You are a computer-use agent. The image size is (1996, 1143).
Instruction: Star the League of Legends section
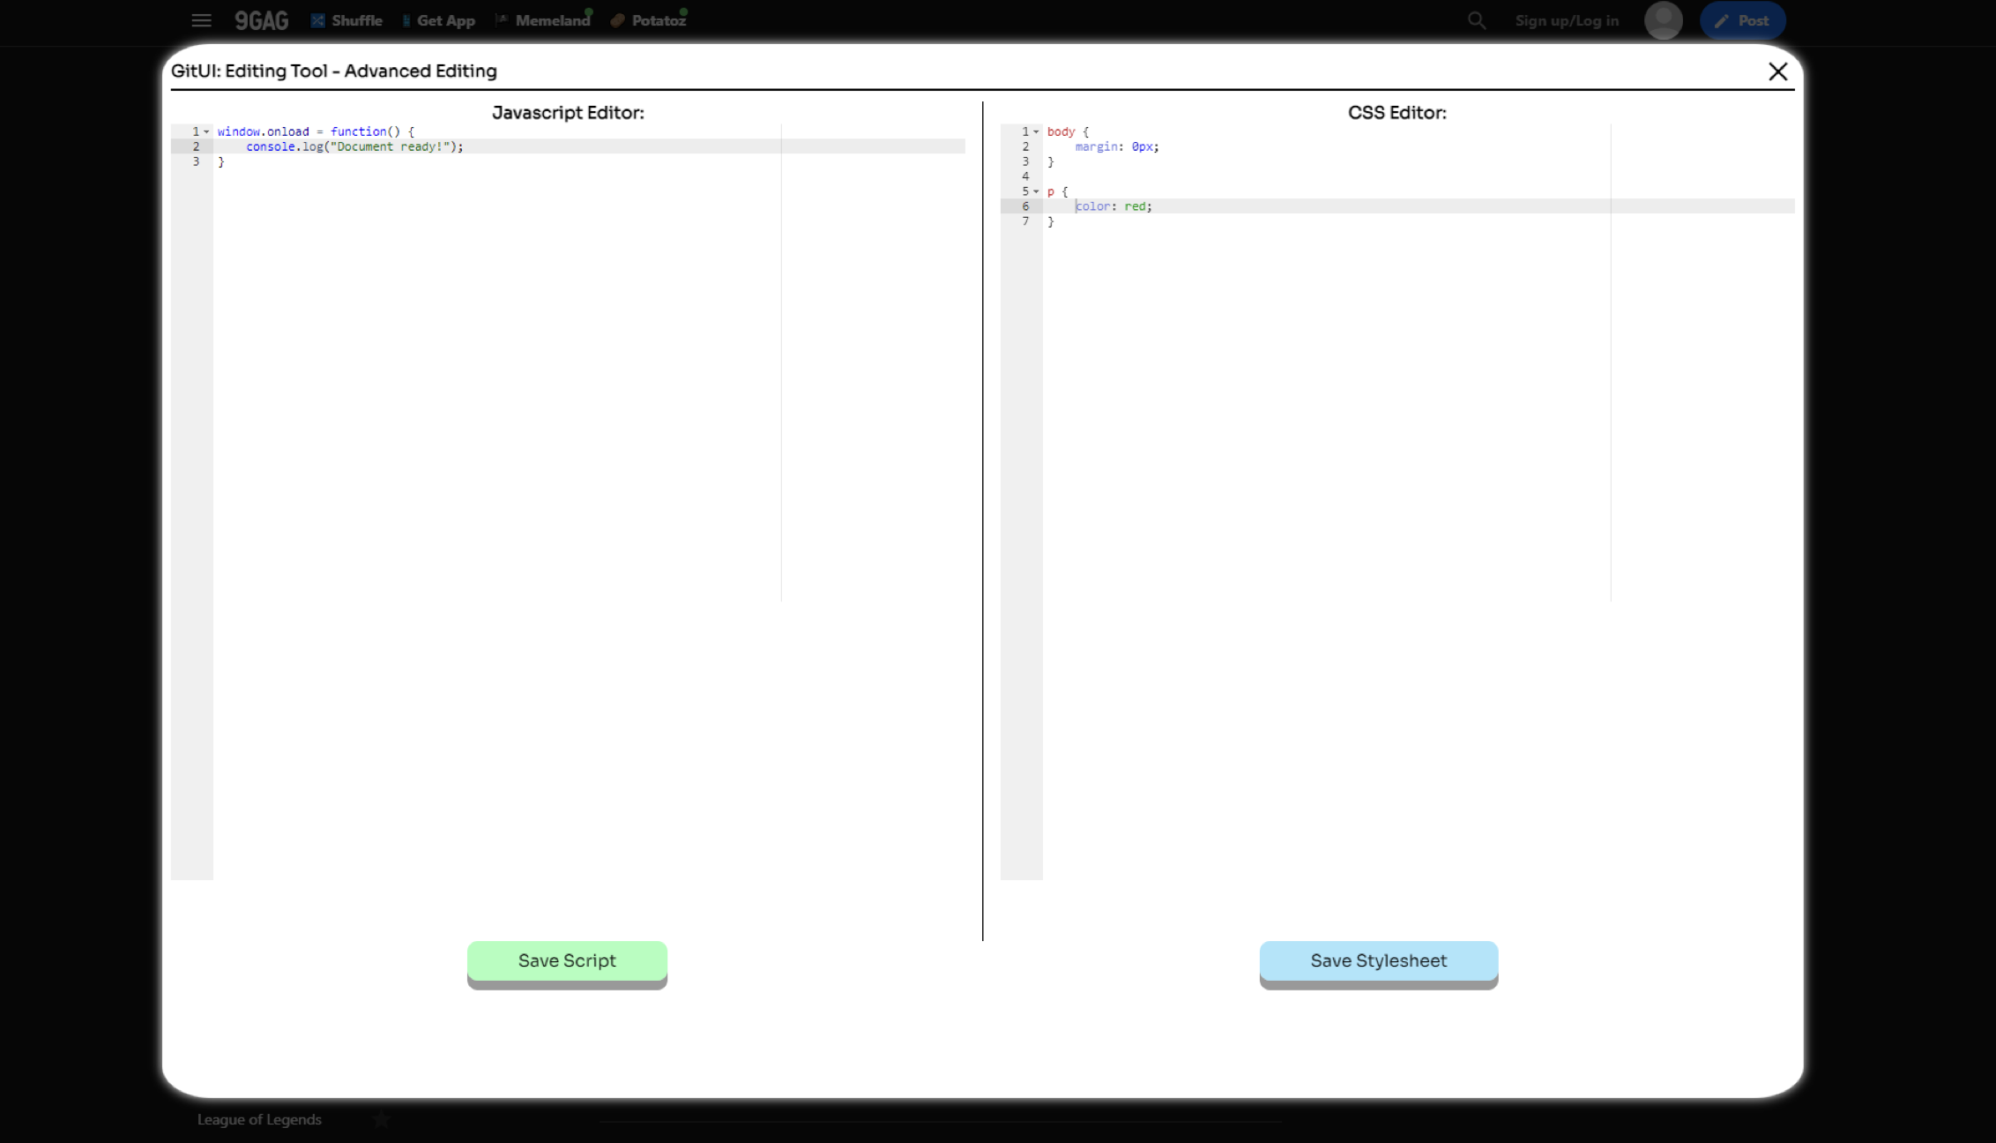pyautogui.click(x=381, y=1119)
